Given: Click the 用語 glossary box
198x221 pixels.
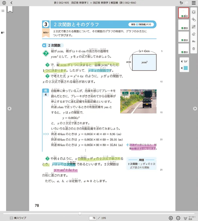Looking at the screenshot, I should point(141,163).
